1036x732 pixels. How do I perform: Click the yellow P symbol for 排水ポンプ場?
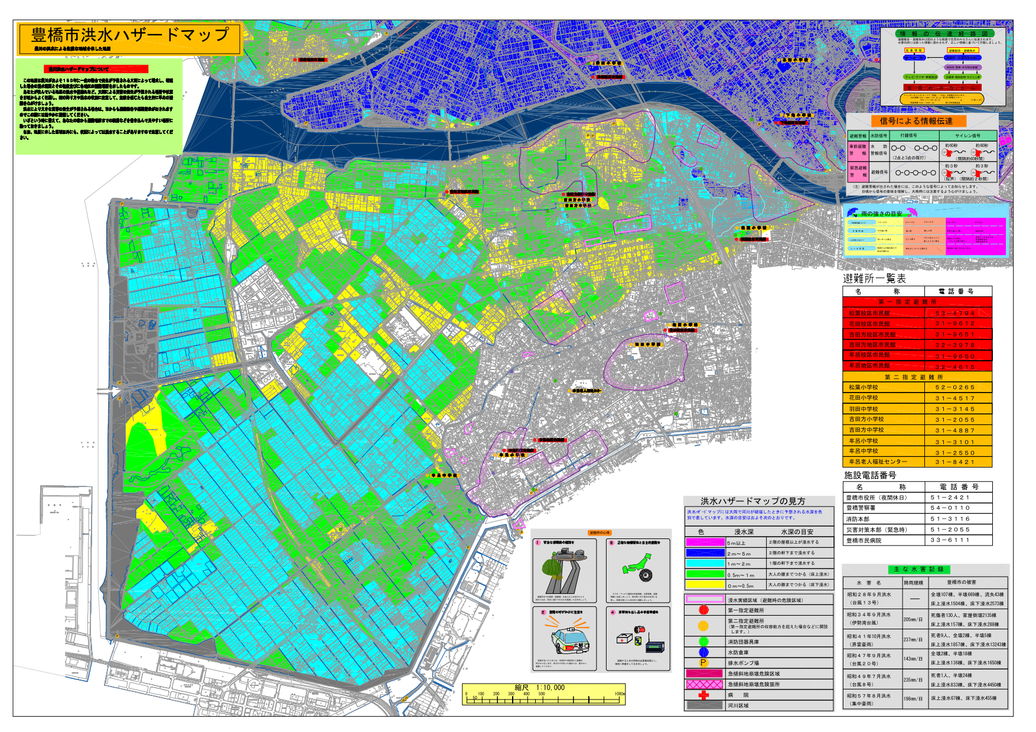pos(703,663)
